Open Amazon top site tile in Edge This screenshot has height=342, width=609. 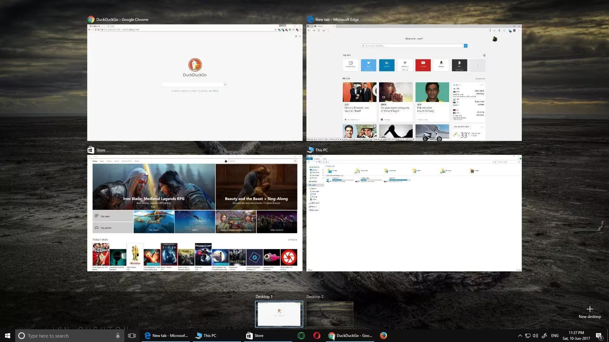tap(441, 65)
